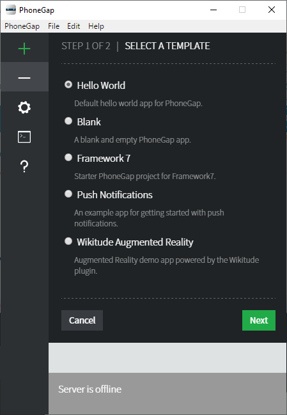Choose Wikitude Augmented Reality radio button
The width and height of the screenshot is (287, 415).
coord(68,241)
